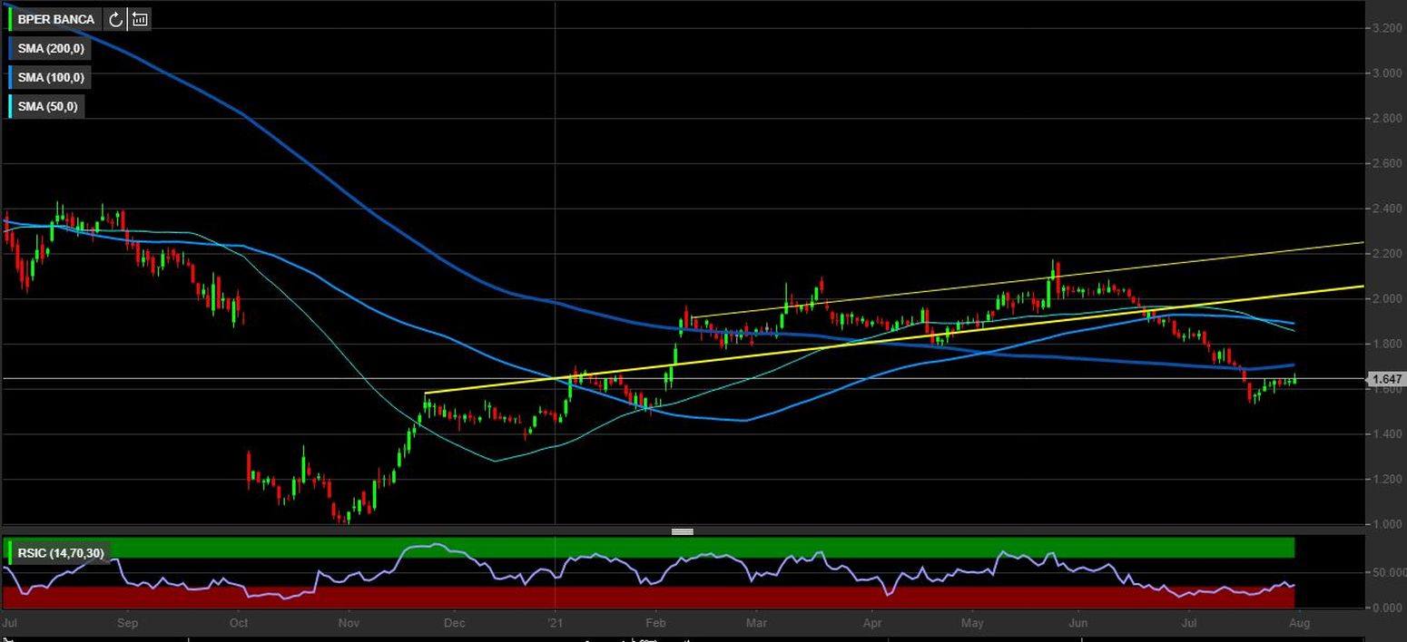Image resolution: width=1407 pixels, height=642 pixels.
Task: Open the RSIC (14,70,30) indicator label
Action: coord(60,552)
